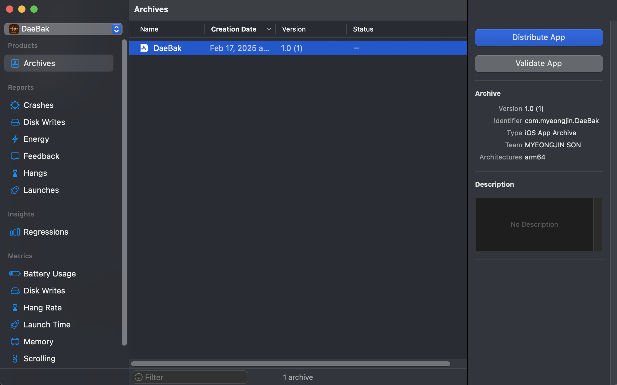Open Hang Rate metrics
The image size is (617, 385).
click(x=43, y=308)
